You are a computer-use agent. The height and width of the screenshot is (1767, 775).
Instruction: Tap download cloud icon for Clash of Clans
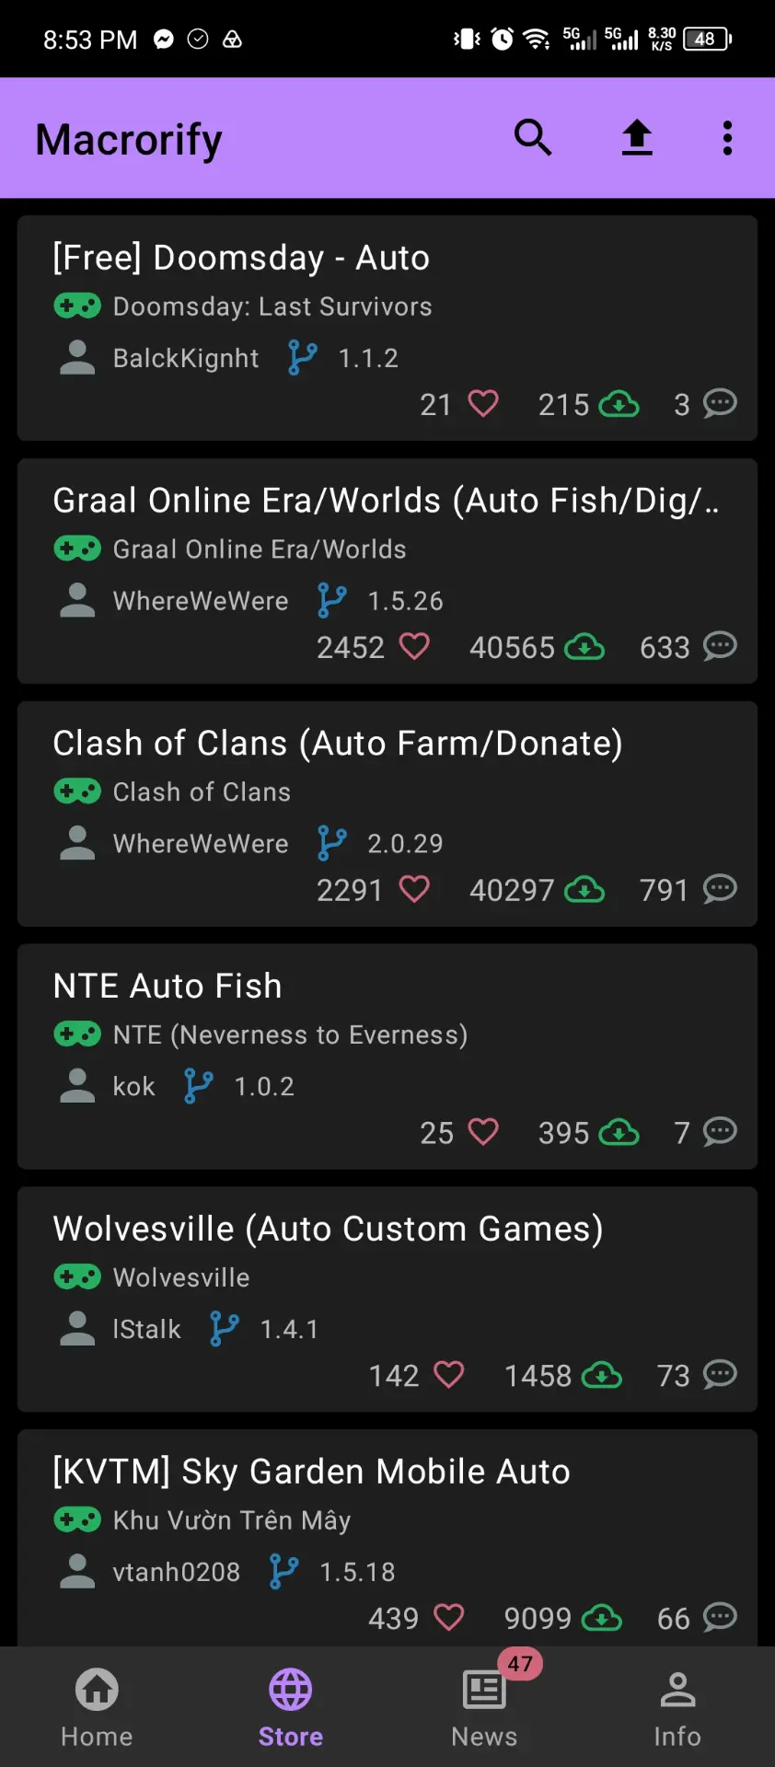(584, 890)
